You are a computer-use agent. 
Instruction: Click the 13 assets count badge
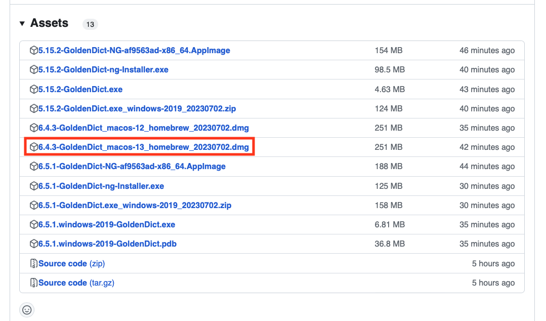pos(90,24)
